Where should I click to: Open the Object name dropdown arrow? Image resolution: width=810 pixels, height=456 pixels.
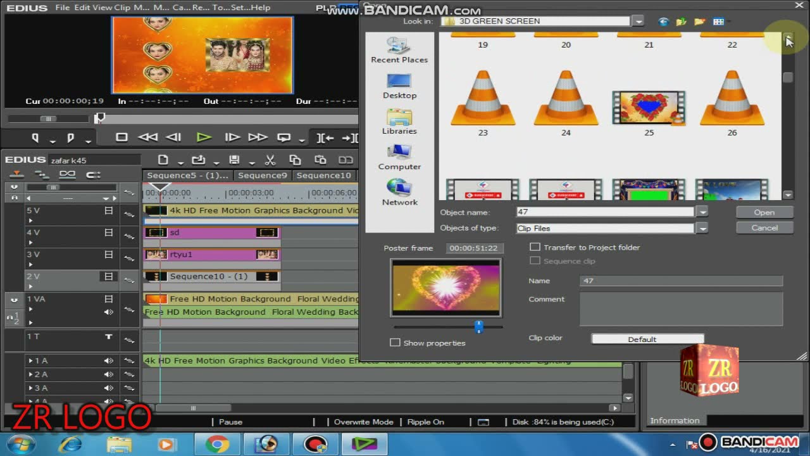click(701, 212)
